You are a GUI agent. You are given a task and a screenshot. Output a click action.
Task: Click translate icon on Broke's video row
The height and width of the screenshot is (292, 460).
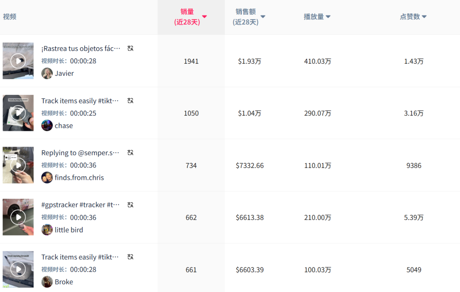click(x=130, y=257)
